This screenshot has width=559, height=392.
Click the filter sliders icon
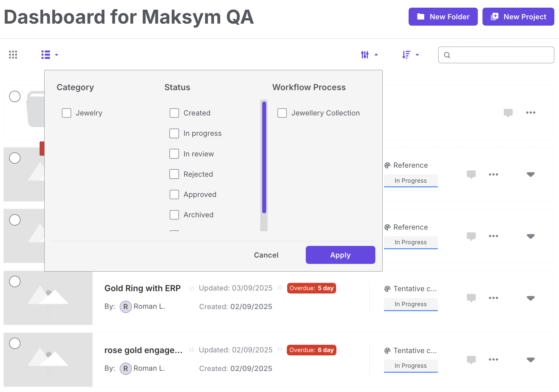point(365,55)
